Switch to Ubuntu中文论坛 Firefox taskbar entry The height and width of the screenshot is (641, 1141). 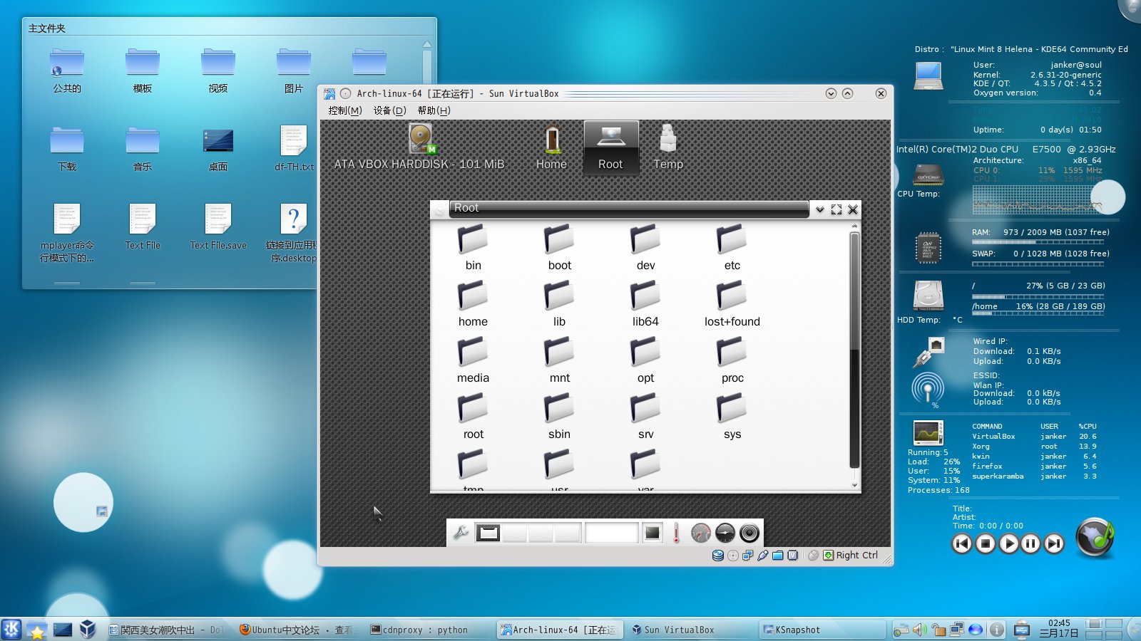(298, 630)
